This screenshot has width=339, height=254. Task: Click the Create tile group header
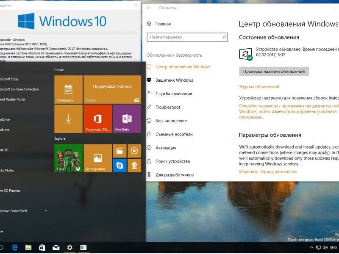(x=59, y=70)
